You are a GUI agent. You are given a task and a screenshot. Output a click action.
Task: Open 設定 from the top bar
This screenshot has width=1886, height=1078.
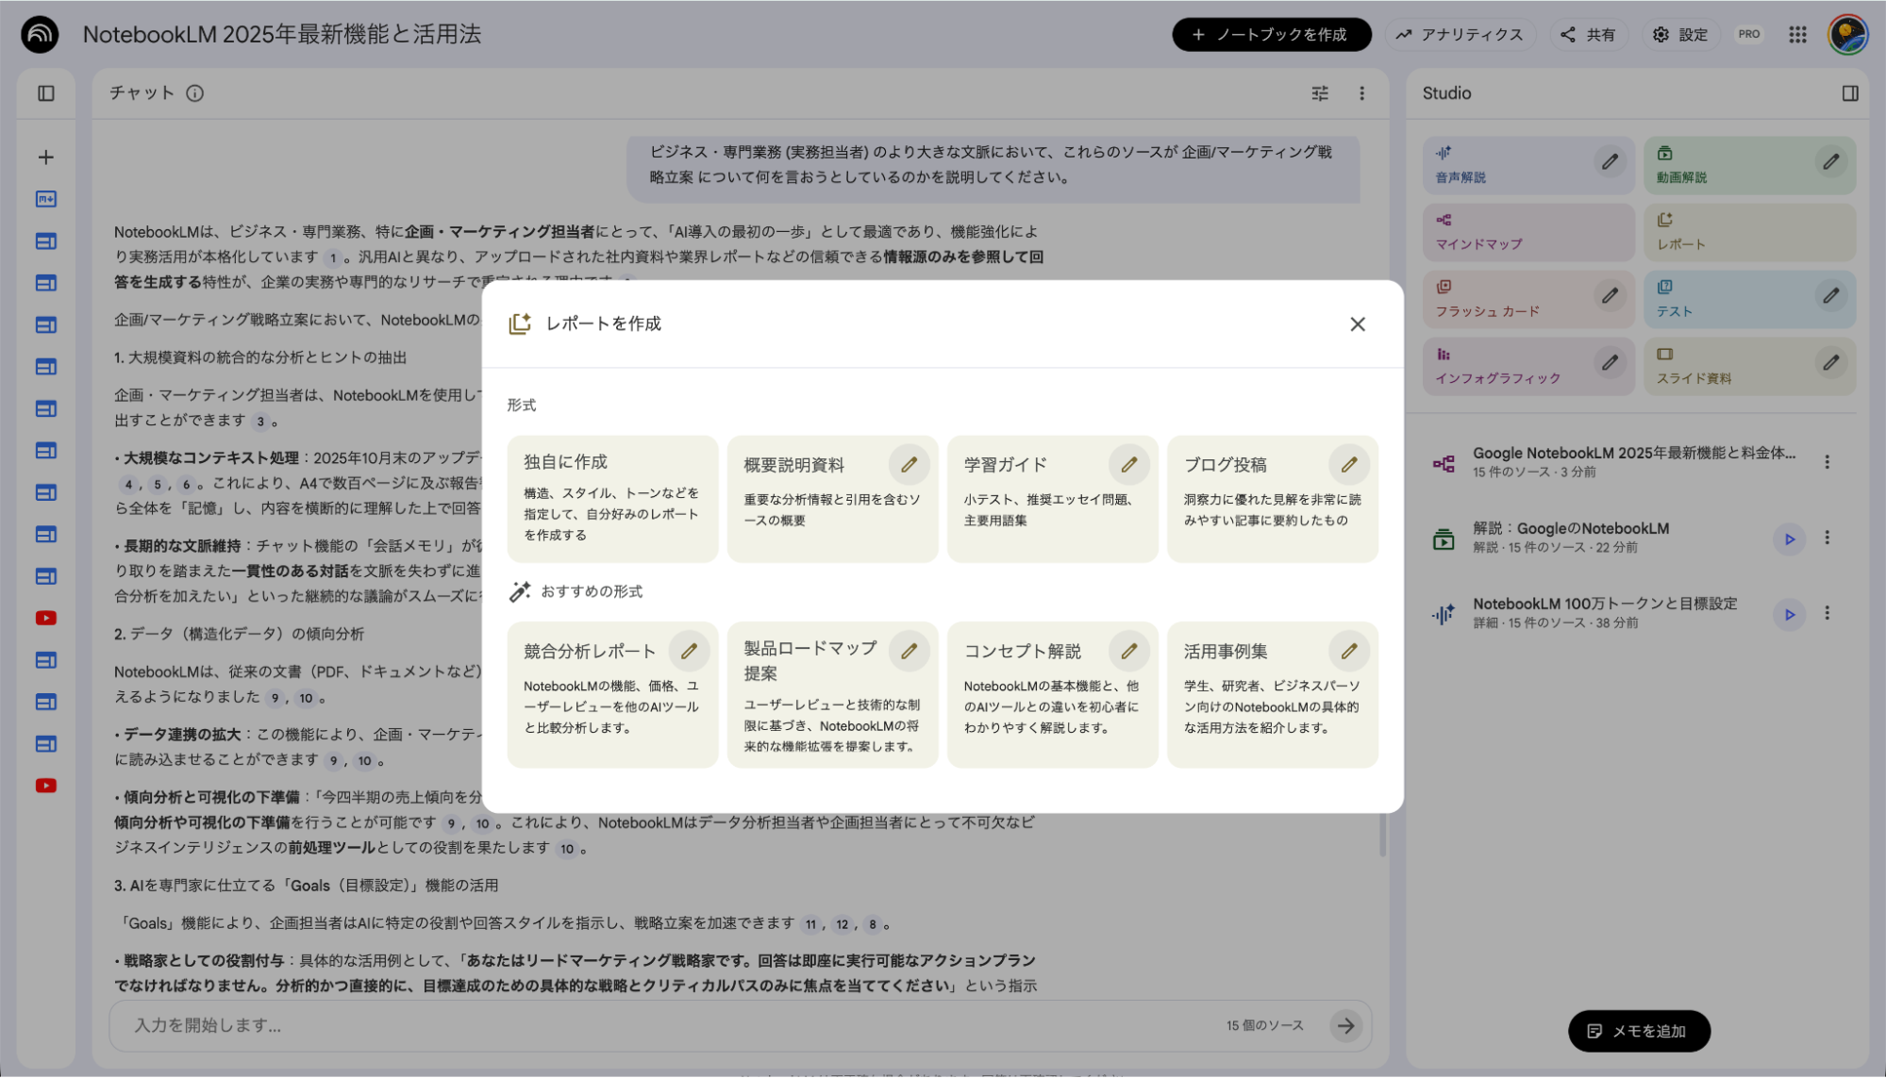1679,34
